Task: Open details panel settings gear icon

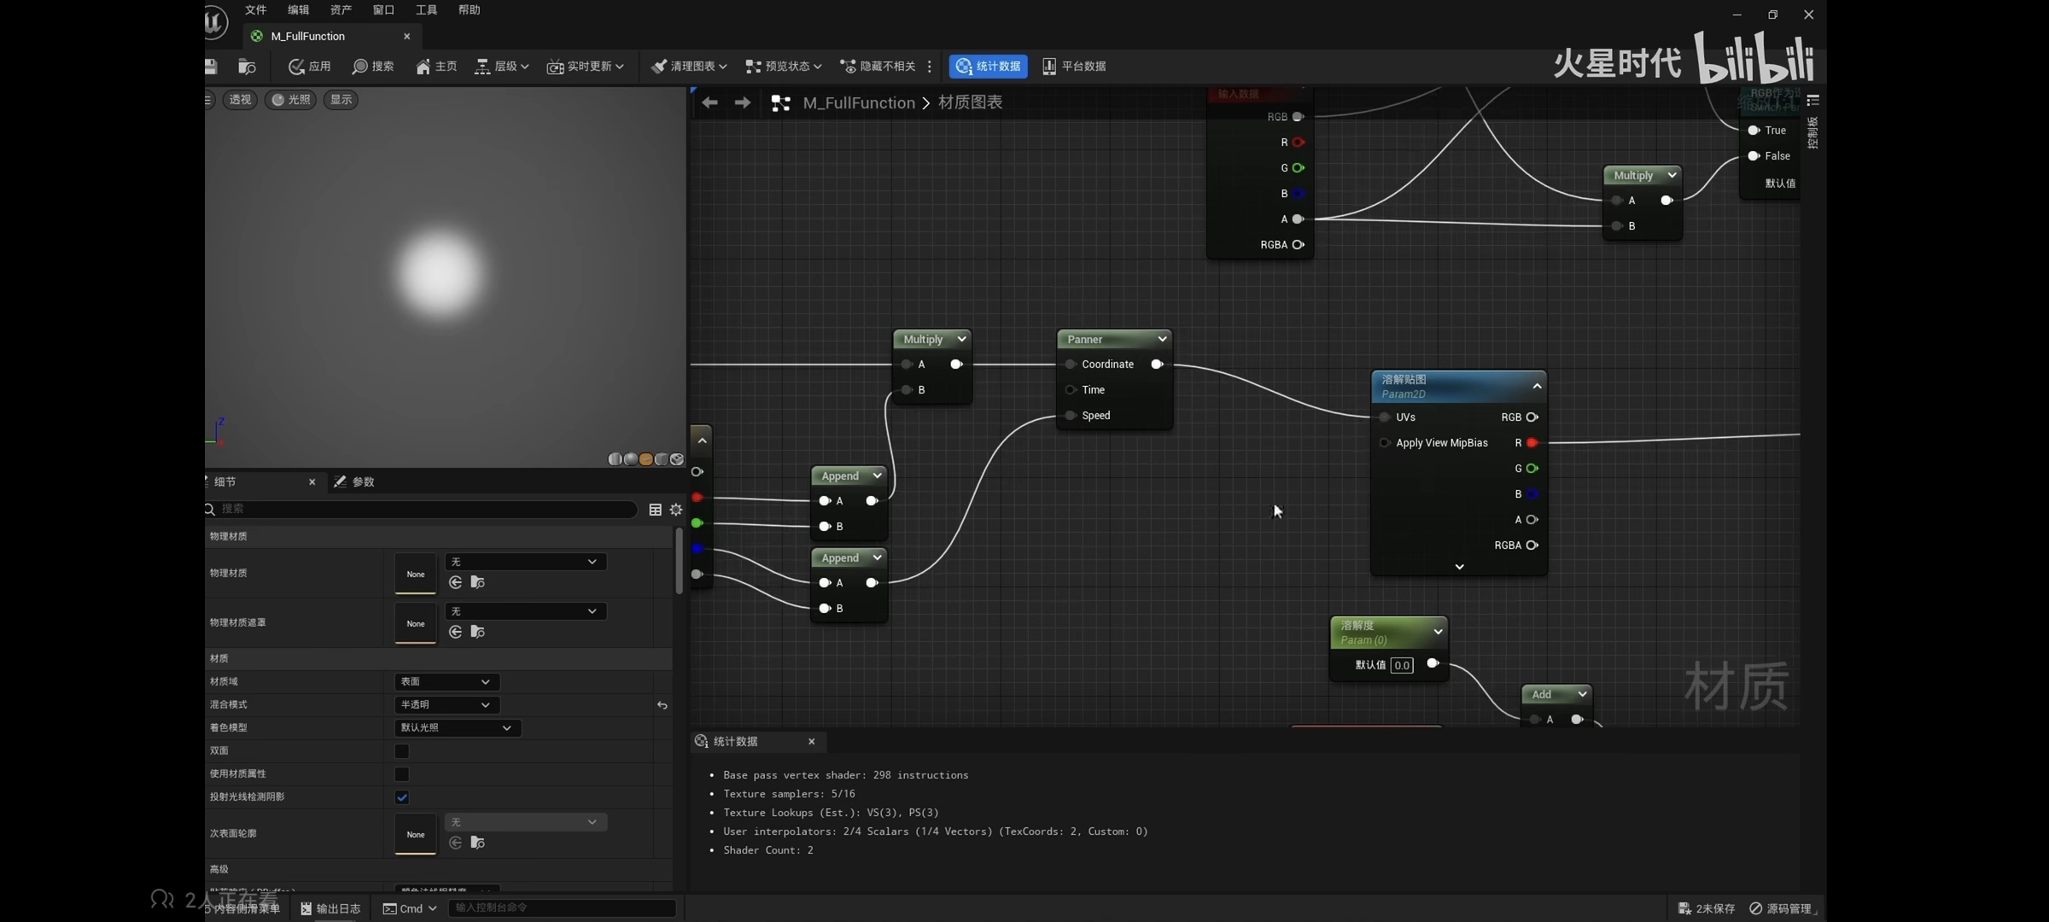Action: point(676,509)
